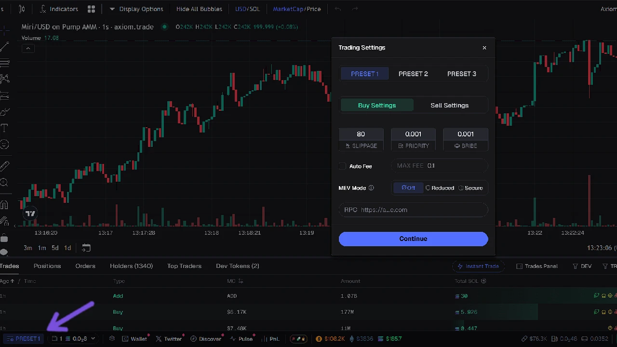Open the Holders (1340) tab
The image size is (617, 347).
point(131,266)
